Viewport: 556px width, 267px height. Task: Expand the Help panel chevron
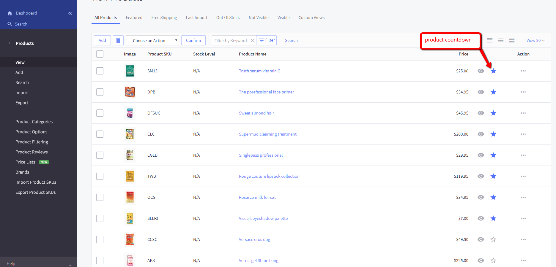click(x=70, y=265)
